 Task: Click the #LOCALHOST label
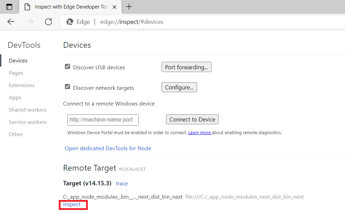click(x=132, y=169)
